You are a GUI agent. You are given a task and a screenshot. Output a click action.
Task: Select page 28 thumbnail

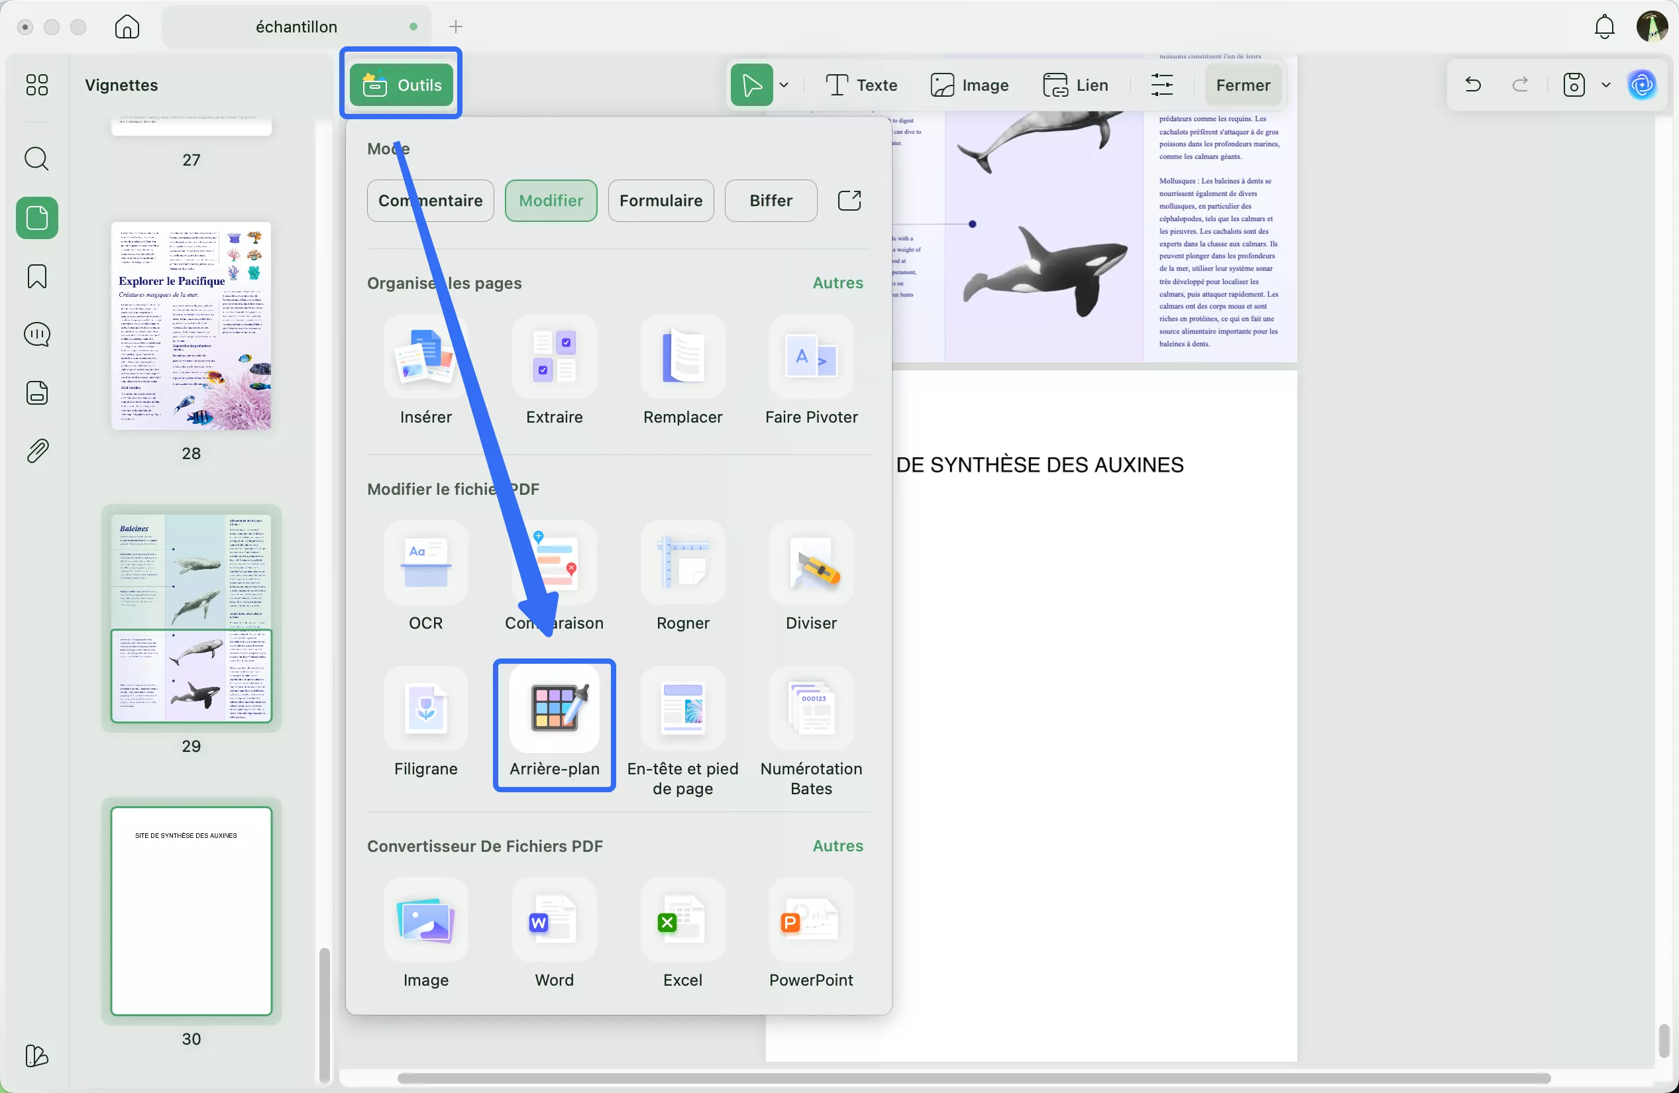[191, 326]
